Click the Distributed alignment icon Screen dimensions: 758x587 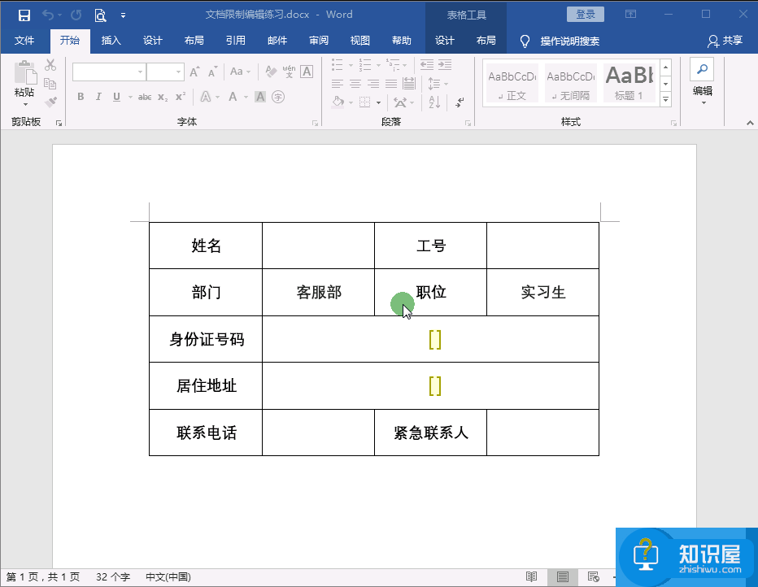click(x=409, y=84)
